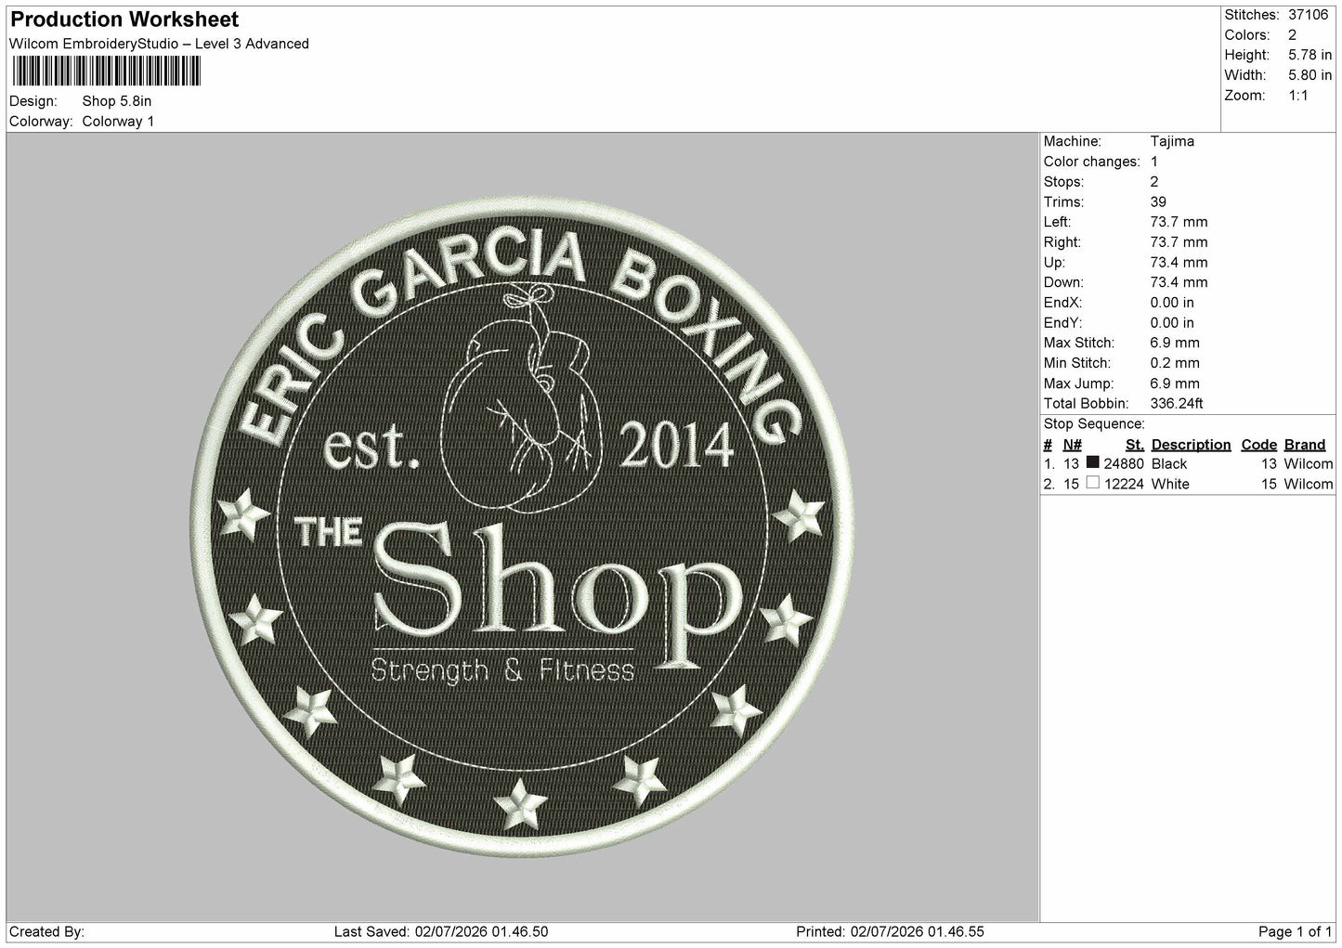The height and width of the screenshot is (948, 1342).
Task: Click the Min Stitch value 0.2 mm
Action: [1175, 363]
